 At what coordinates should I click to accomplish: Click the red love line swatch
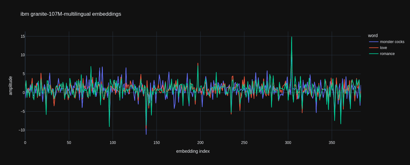(x=374, y=48)
